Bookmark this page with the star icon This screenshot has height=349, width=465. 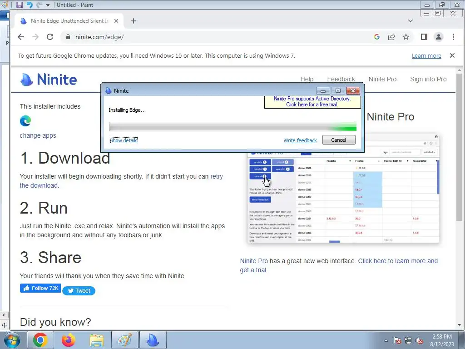tap(406, 37)
